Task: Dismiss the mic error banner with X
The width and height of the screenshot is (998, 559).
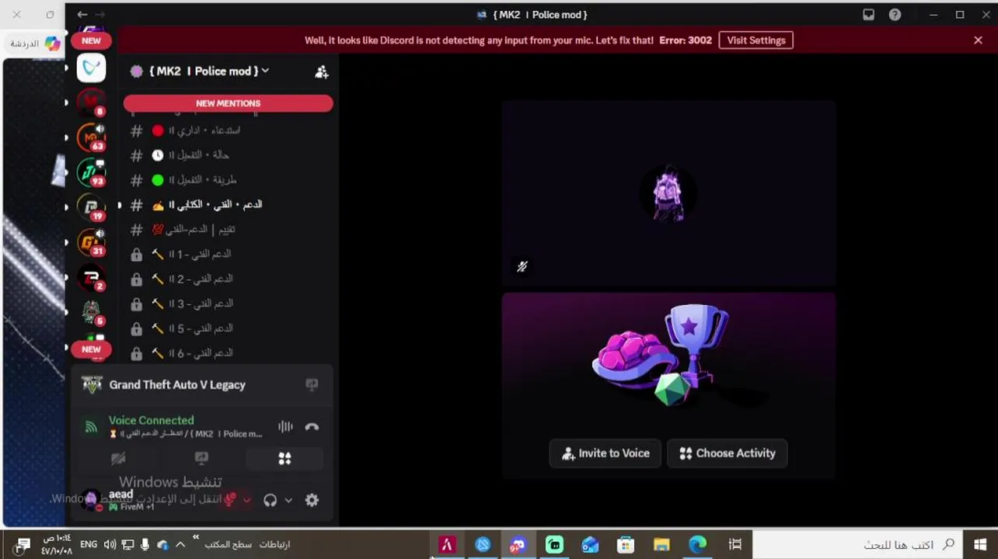Action: [978, 40]
